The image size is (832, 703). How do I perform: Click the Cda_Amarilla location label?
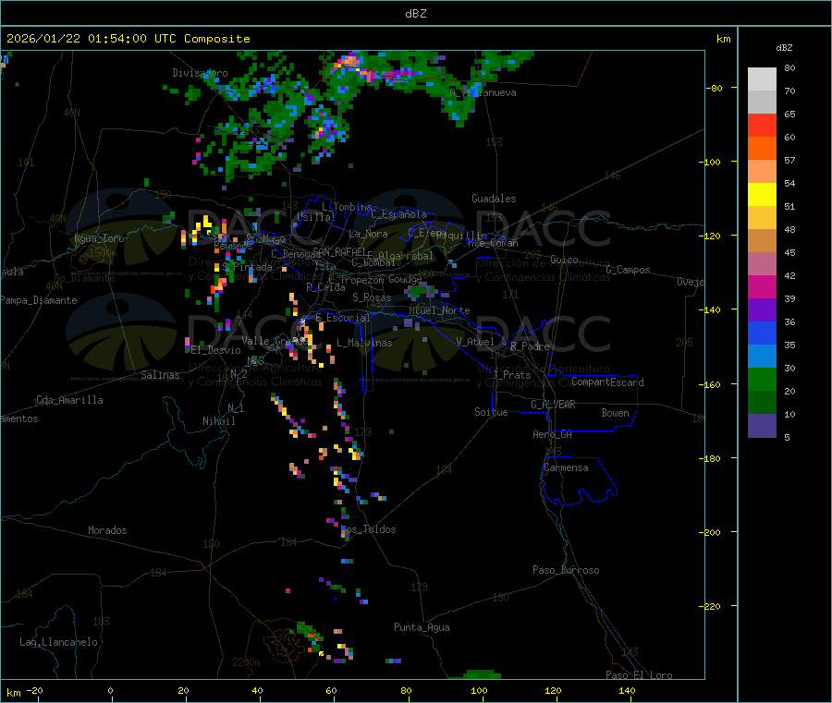tap(69, 400)
